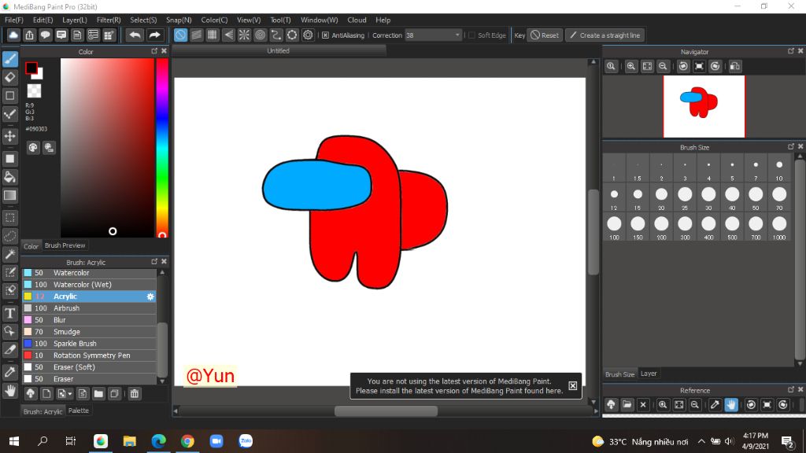The height and width of the screenshot is (453, 806).
Task: Select the Lasso tool
Action: point(9,236)
